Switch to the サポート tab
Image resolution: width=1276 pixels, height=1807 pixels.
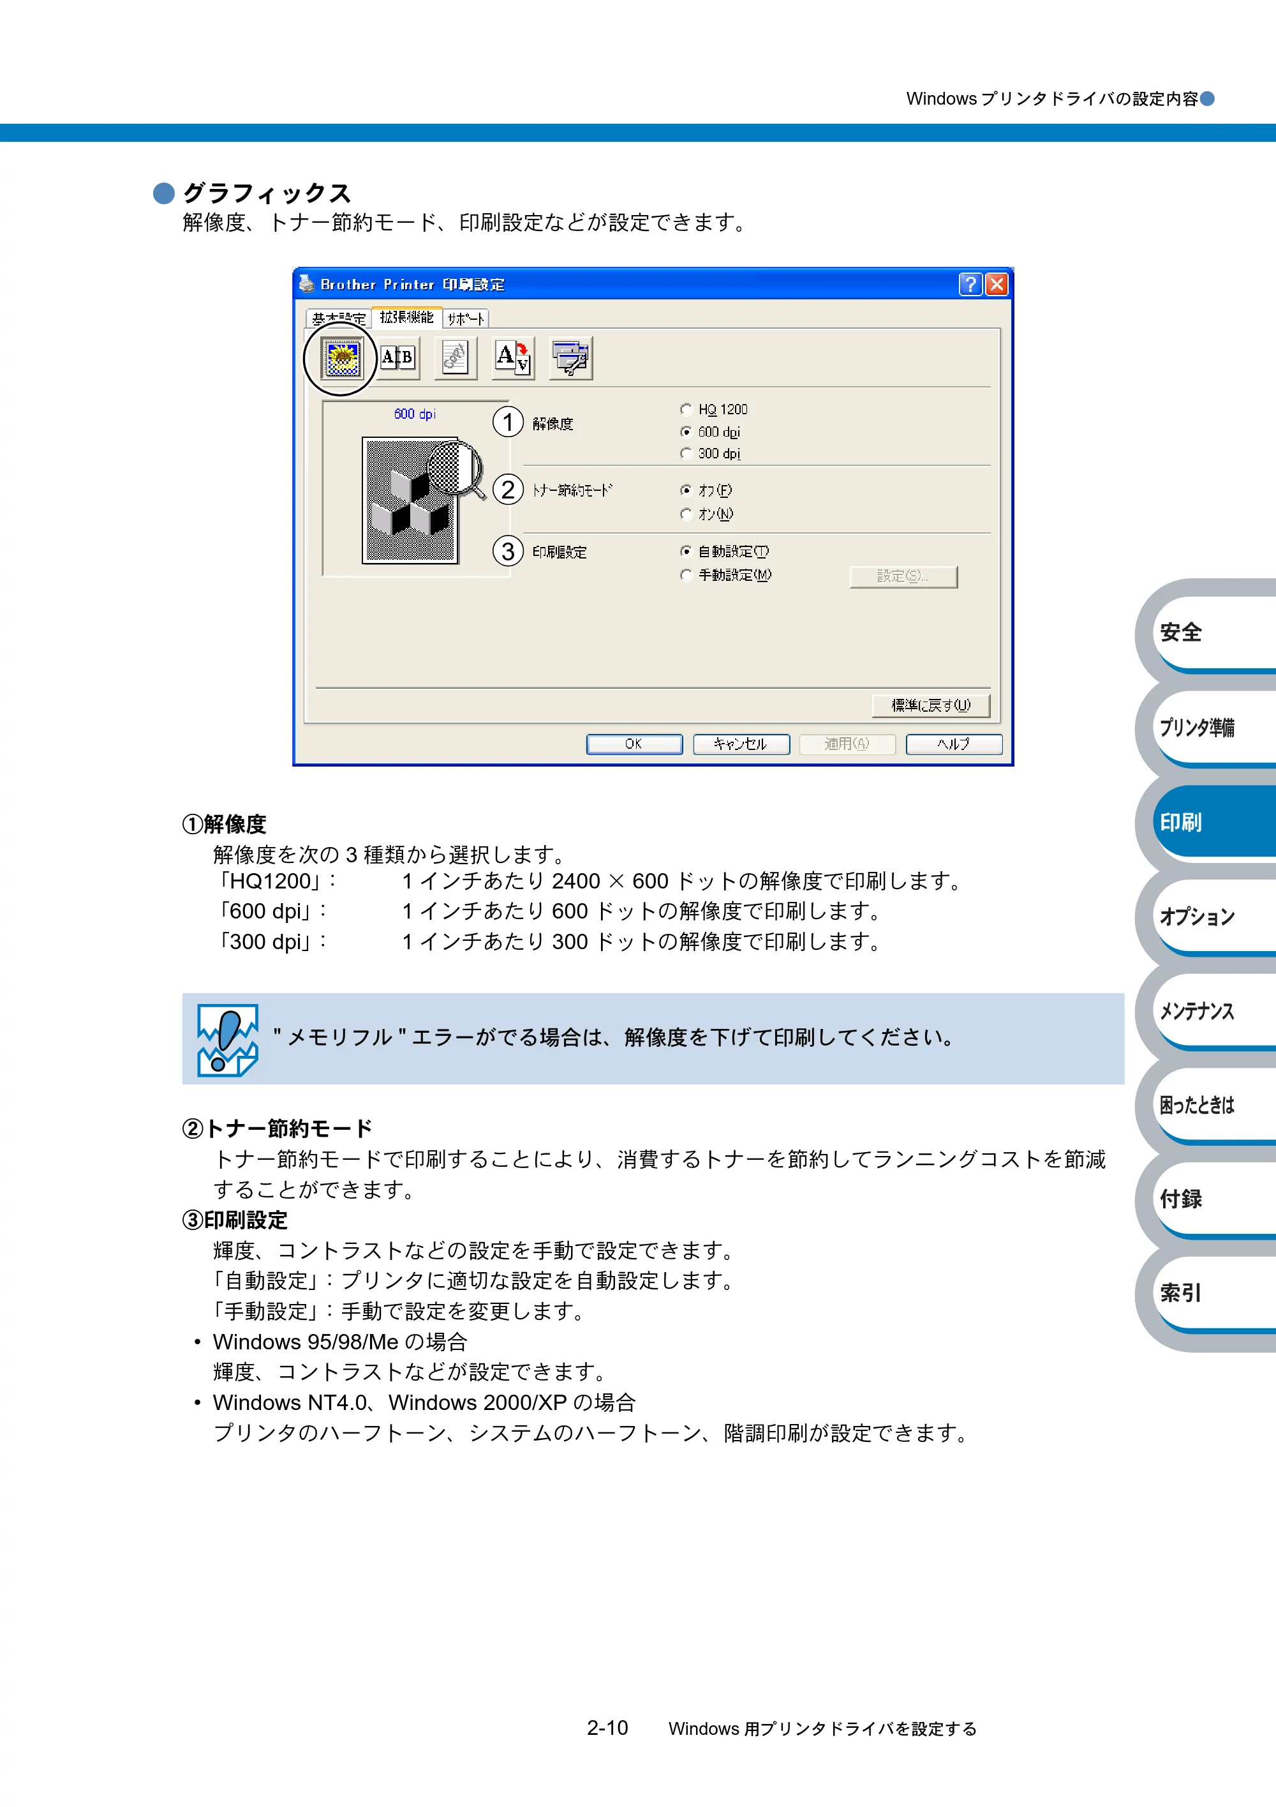466,319
